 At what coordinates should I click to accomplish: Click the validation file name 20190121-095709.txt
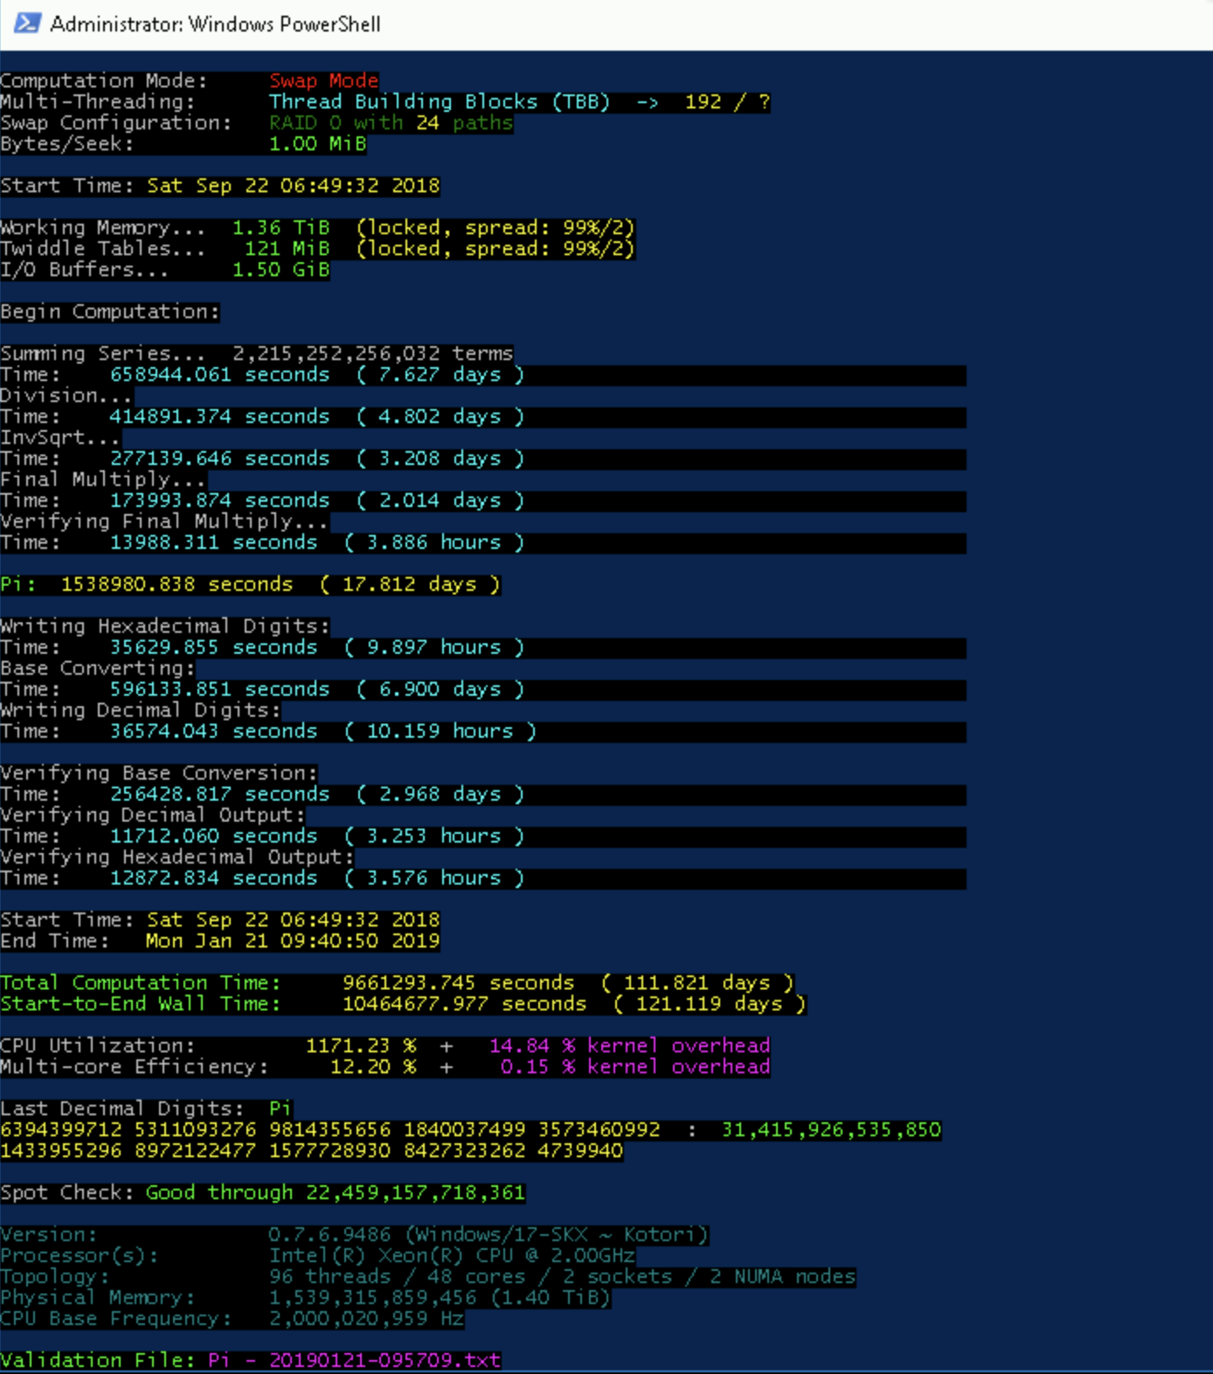pos(385,1360)
